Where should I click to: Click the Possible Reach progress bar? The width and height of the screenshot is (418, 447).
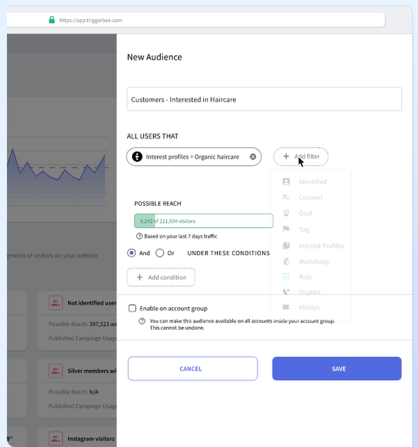pos(204,220)
